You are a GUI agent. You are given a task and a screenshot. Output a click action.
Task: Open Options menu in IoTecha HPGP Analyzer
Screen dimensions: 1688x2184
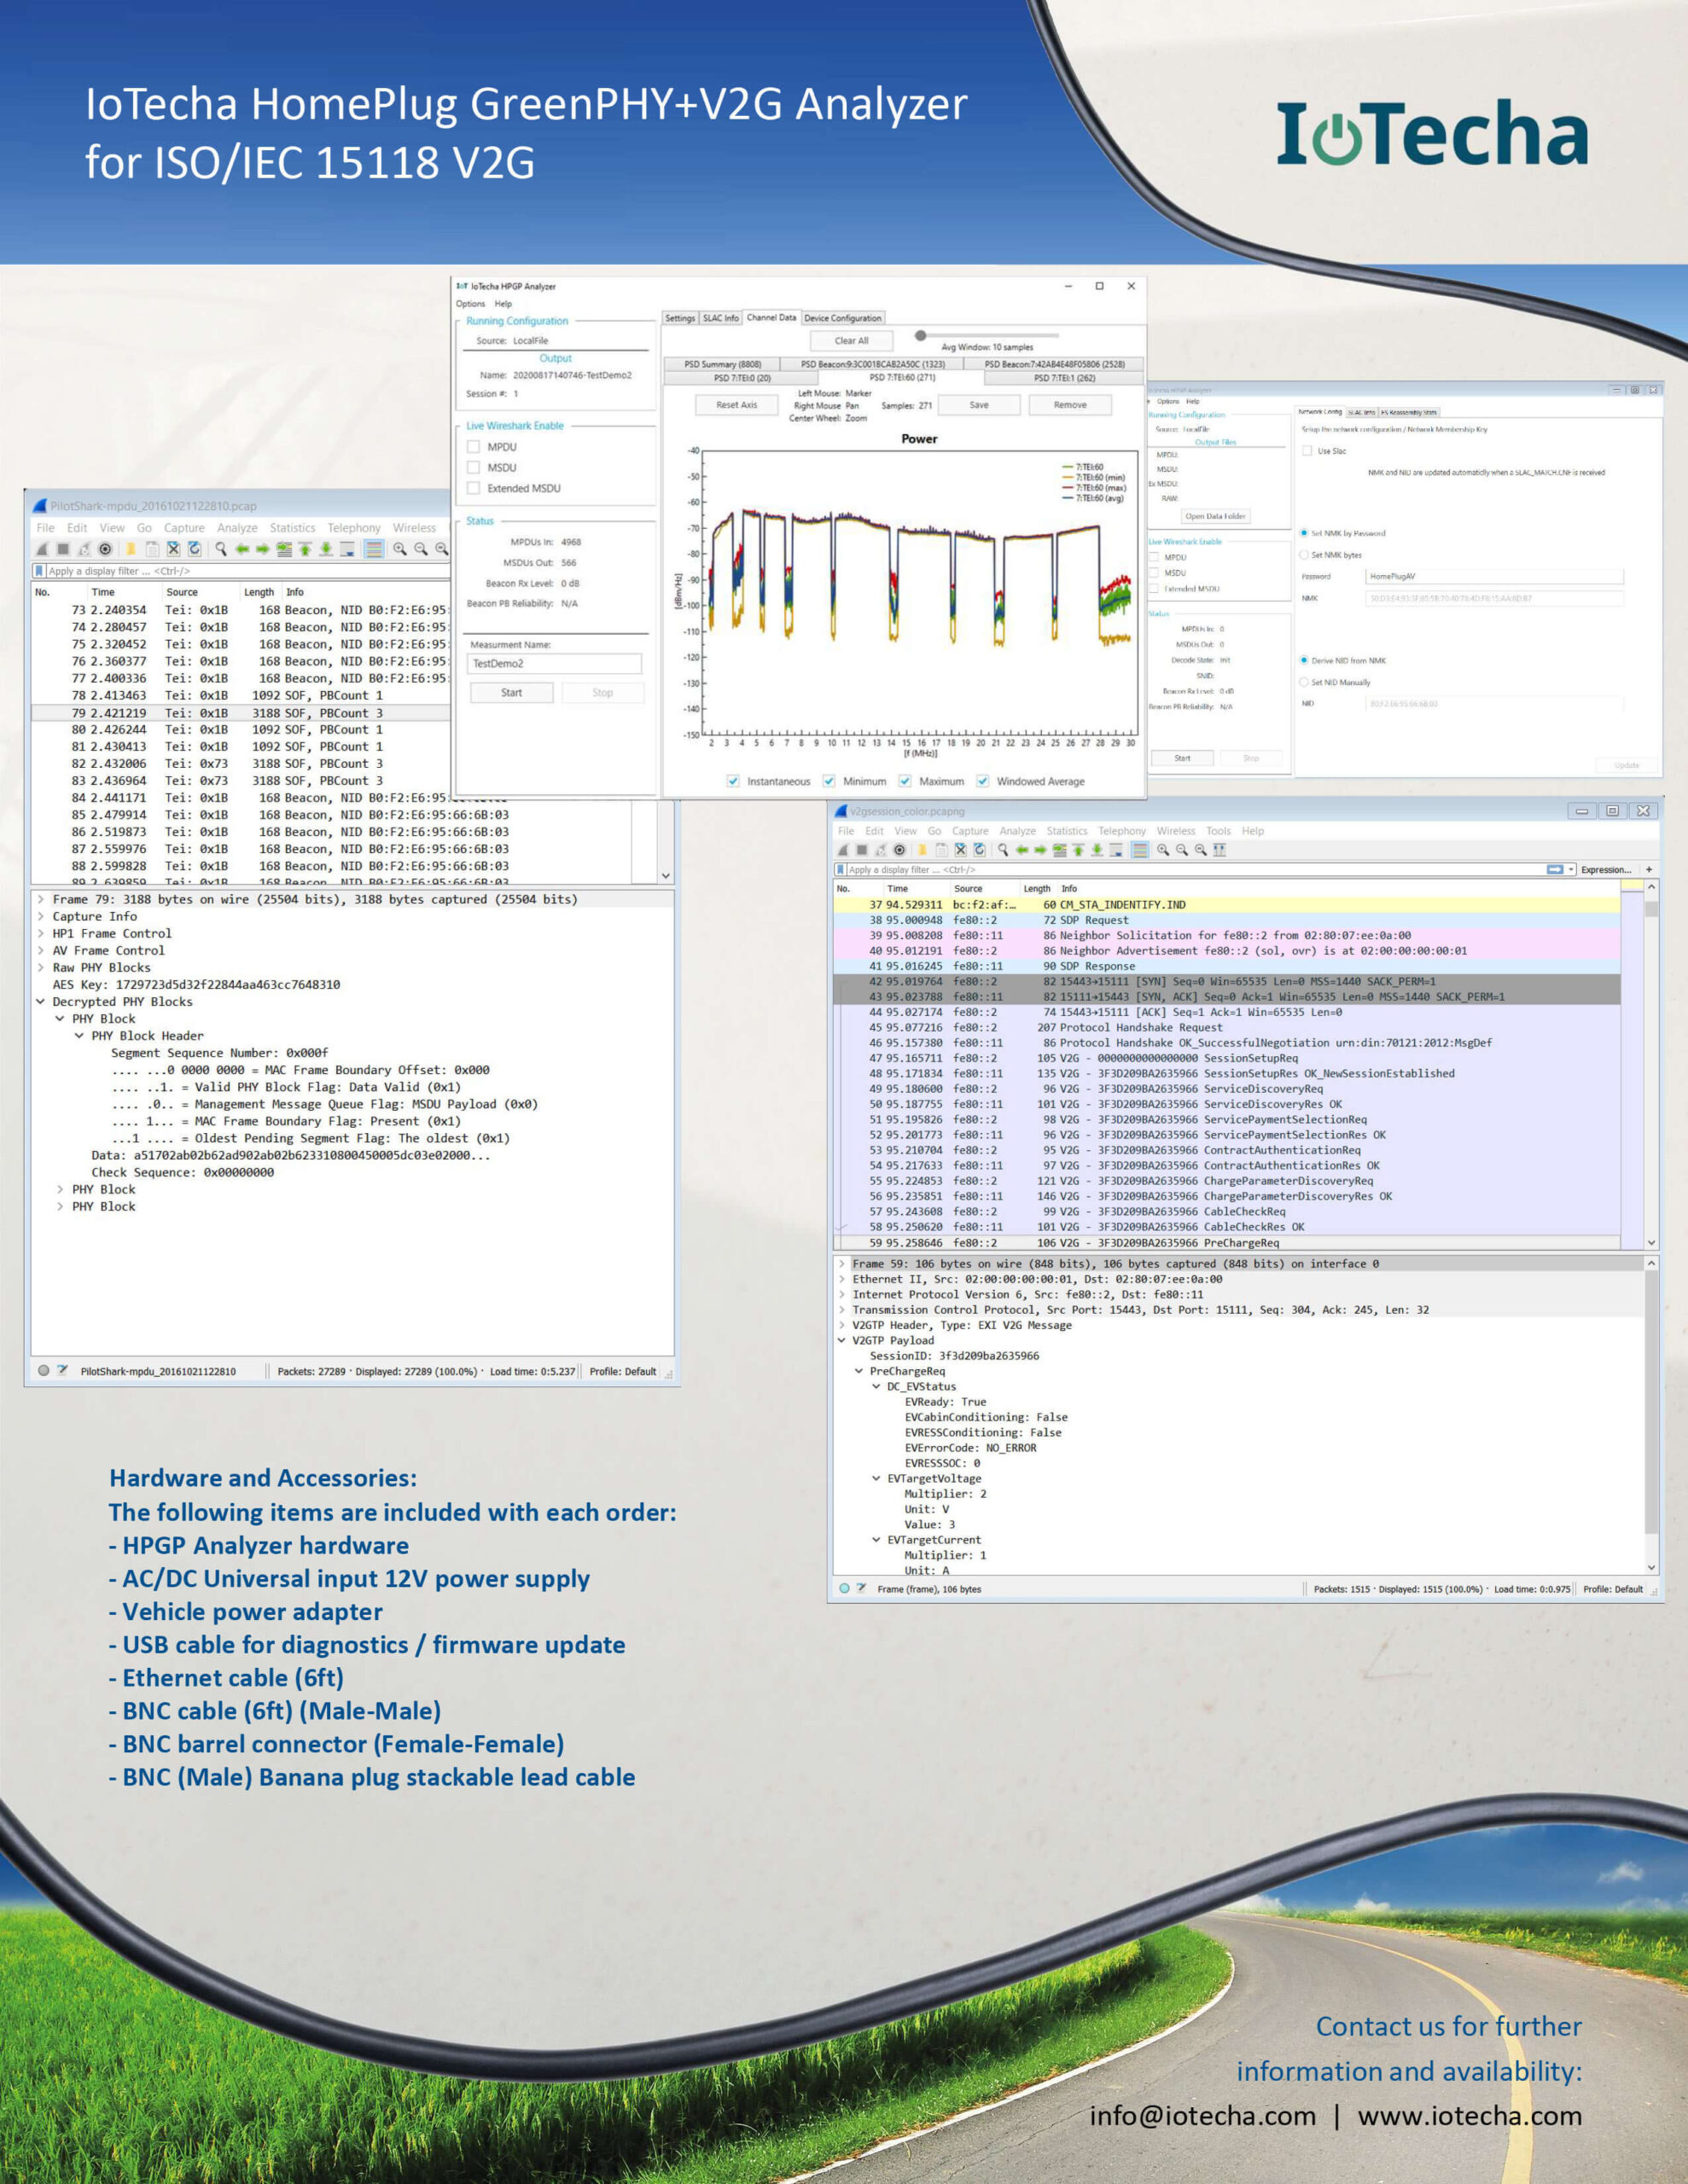470,303
